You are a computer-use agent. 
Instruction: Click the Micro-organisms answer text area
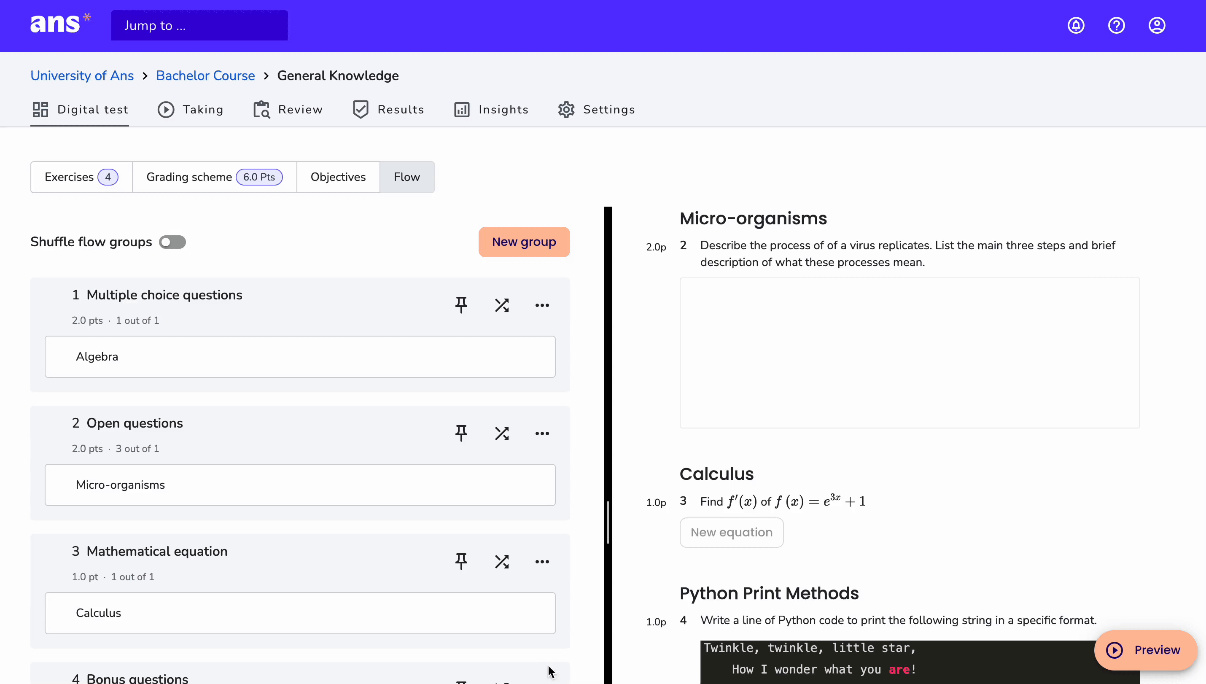910,353
